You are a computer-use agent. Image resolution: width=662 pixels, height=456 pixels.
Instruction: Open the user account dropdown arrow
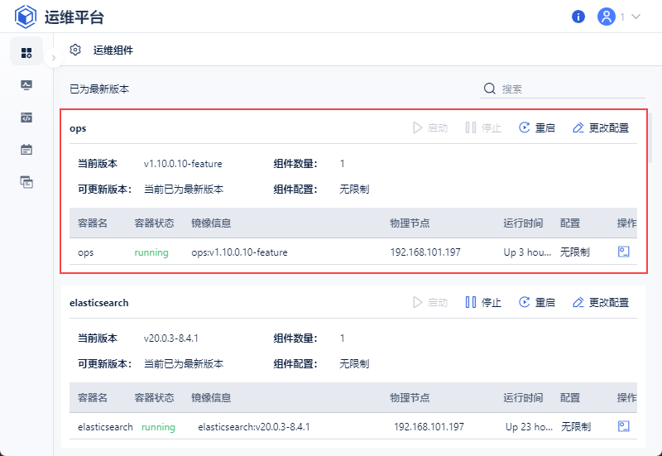[636, 17]
